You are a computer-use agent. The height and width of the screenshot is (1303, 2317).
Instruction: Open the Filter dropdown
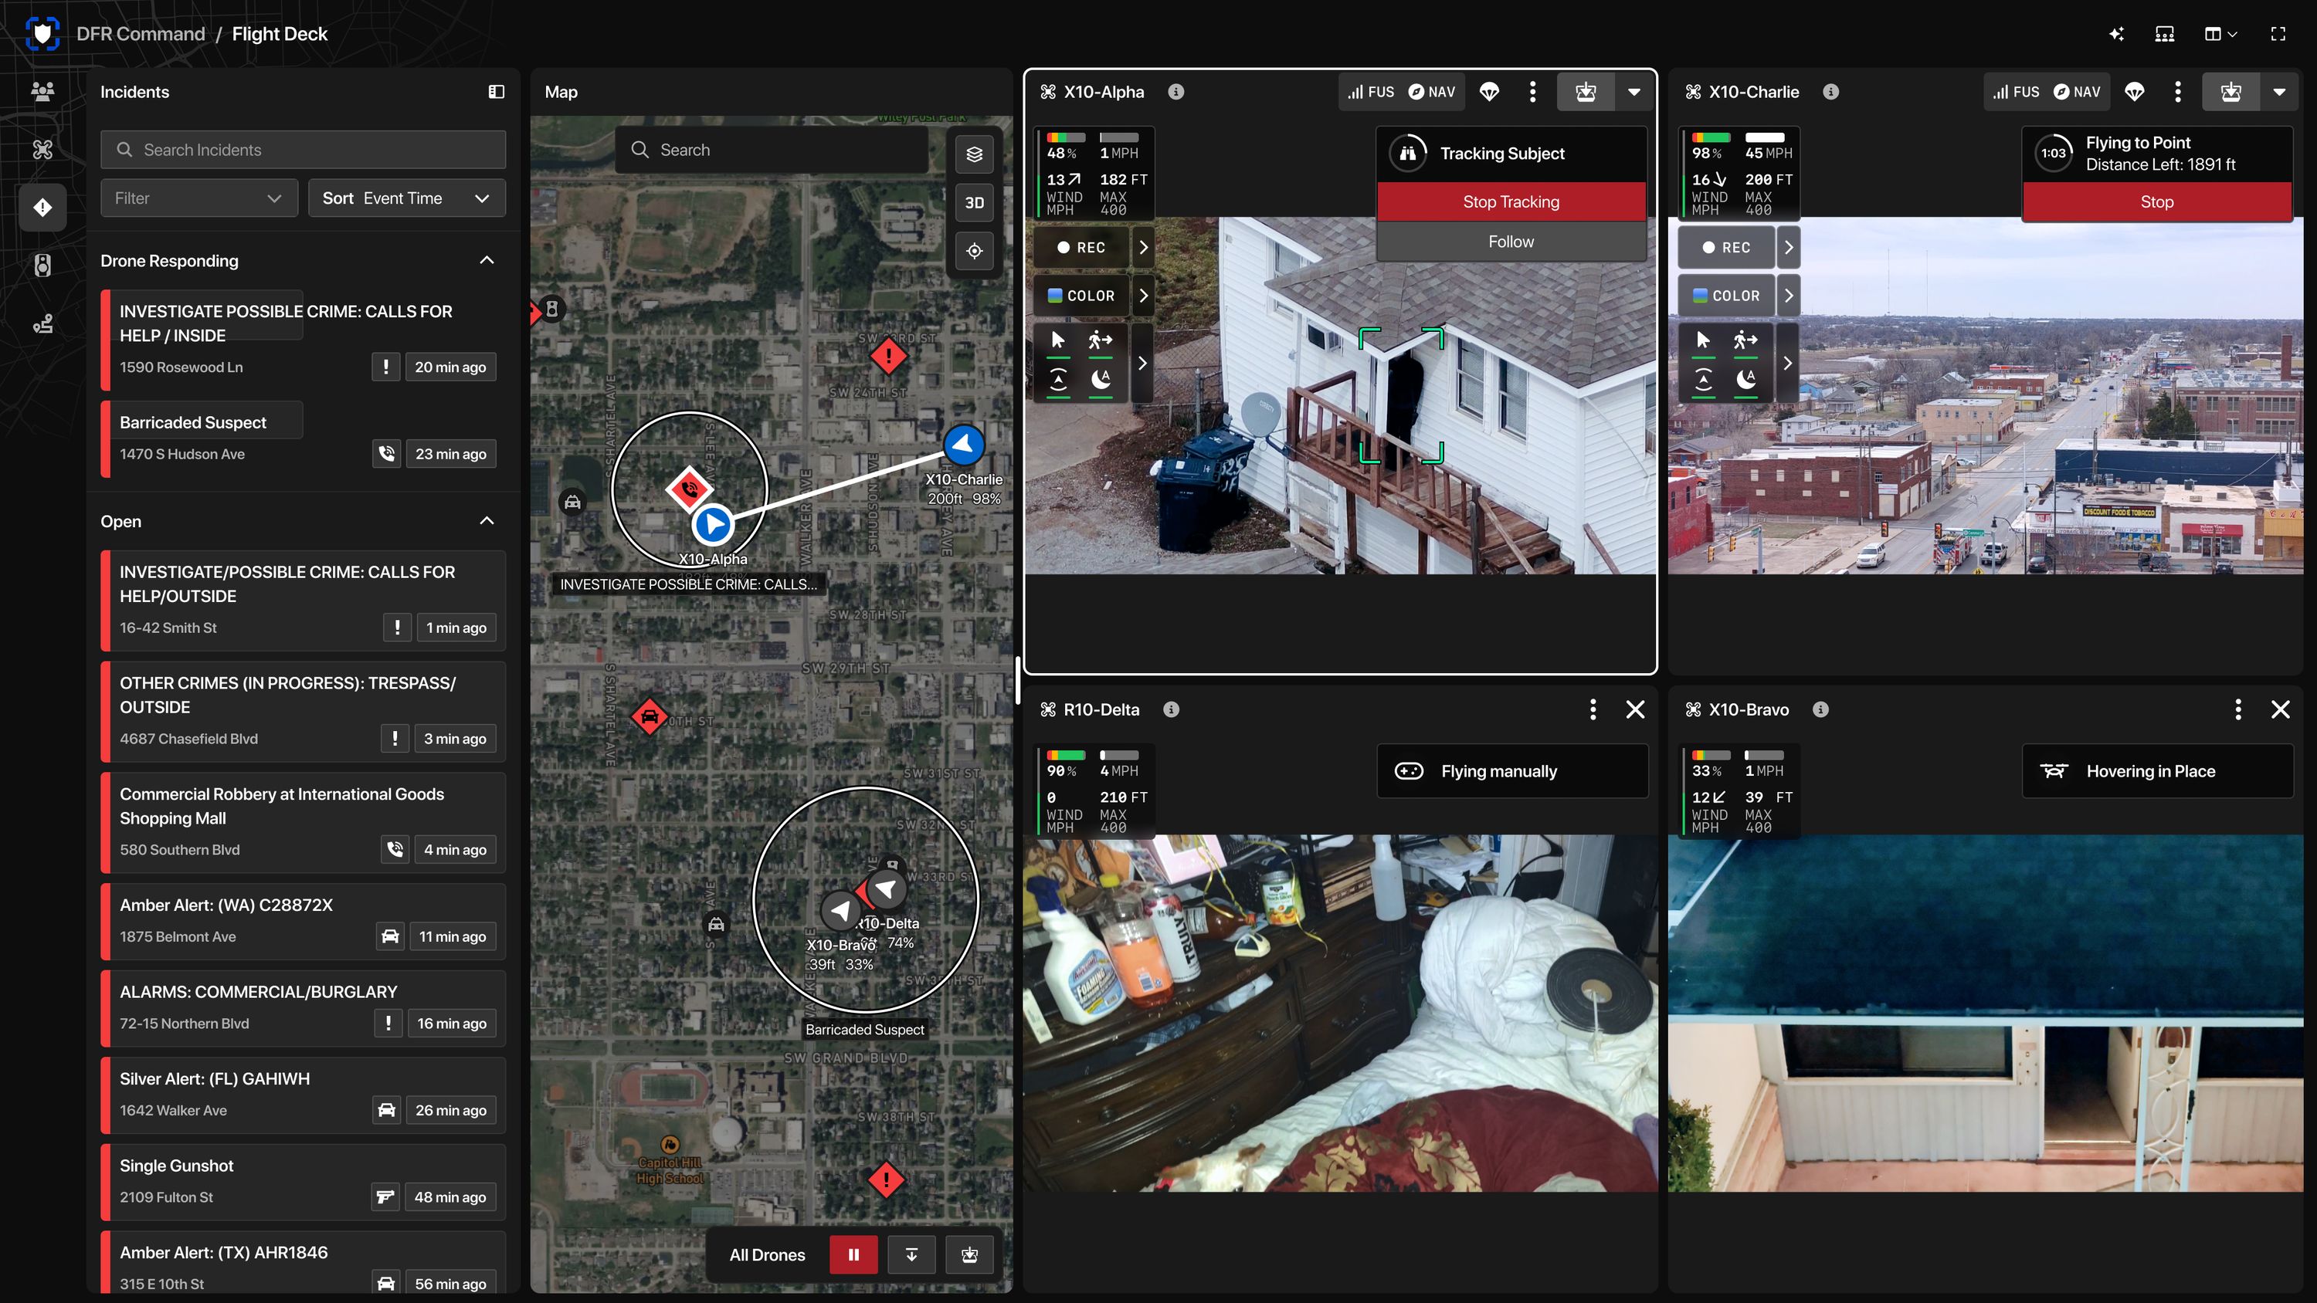tap(198, 198)
